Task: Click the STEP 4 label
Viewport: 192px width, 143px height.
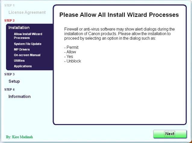Action: pos(9,90)
